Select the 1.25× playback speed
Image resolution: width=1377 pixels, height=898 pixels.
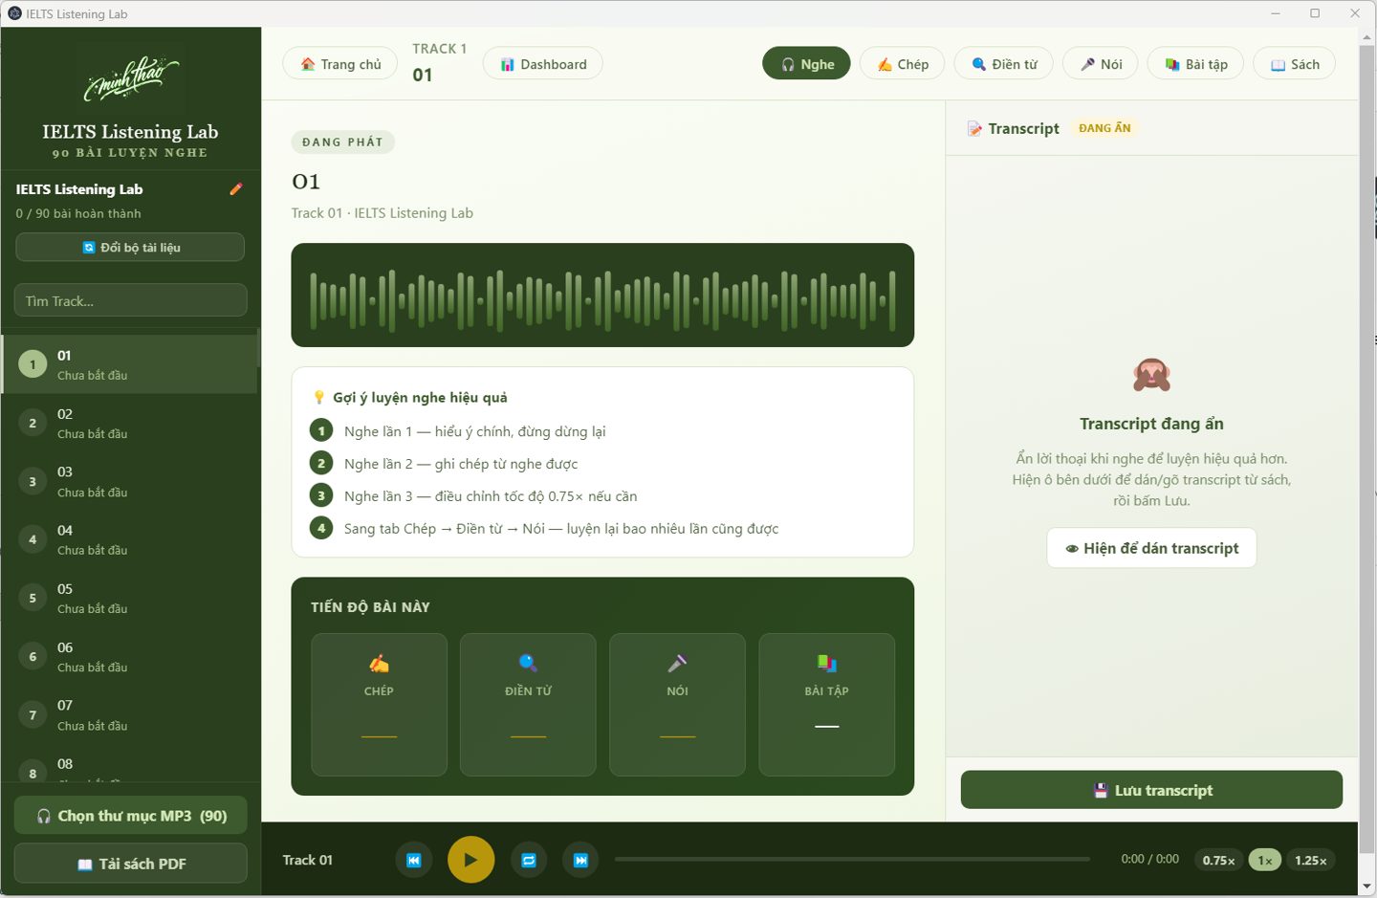(x=1310, y=860)
